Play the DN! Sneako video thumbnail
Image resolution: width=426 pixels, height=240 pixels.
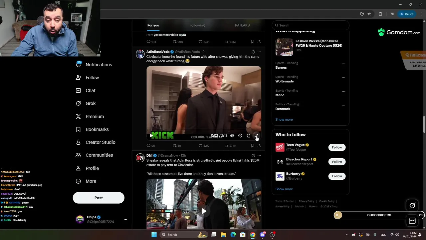tap(204, 211)
